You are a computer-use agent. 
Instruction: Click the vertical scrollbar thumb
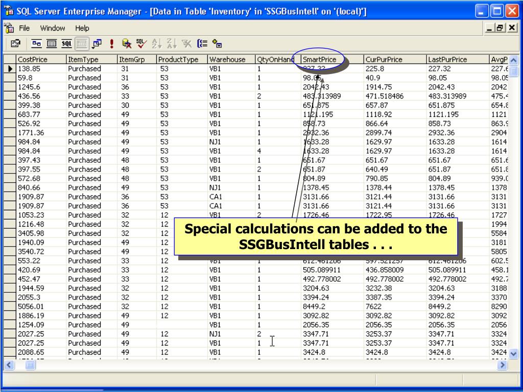coord(513,71)
